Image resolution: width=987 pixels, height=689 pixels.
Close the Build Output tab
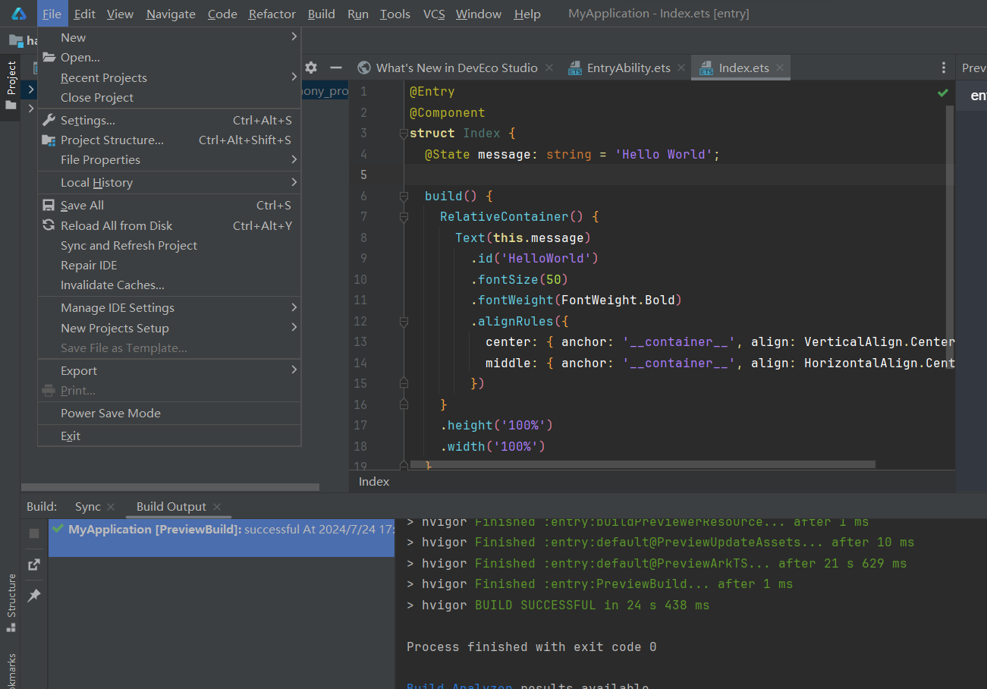pyautogui.click(x=217, y=507)
